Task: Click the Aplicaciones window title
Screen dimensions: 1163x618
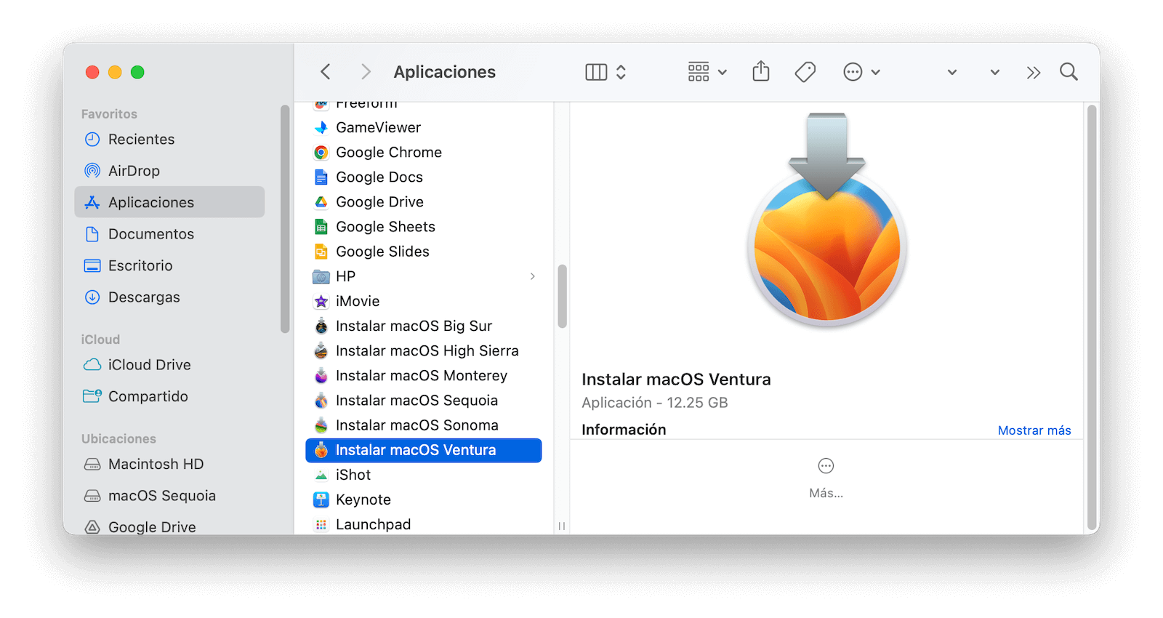Action: pyautogui.click(x=445, y=72)
